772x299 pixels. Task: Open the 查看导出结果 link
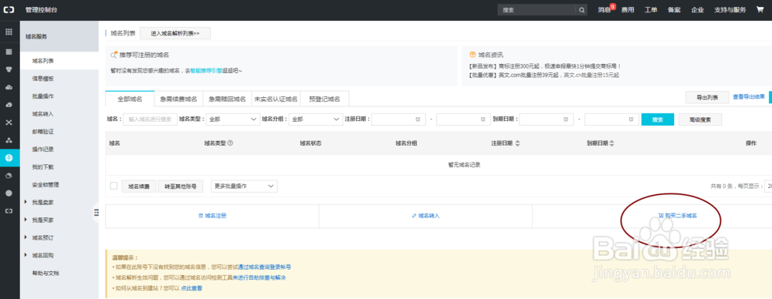(x=749, y=97)
